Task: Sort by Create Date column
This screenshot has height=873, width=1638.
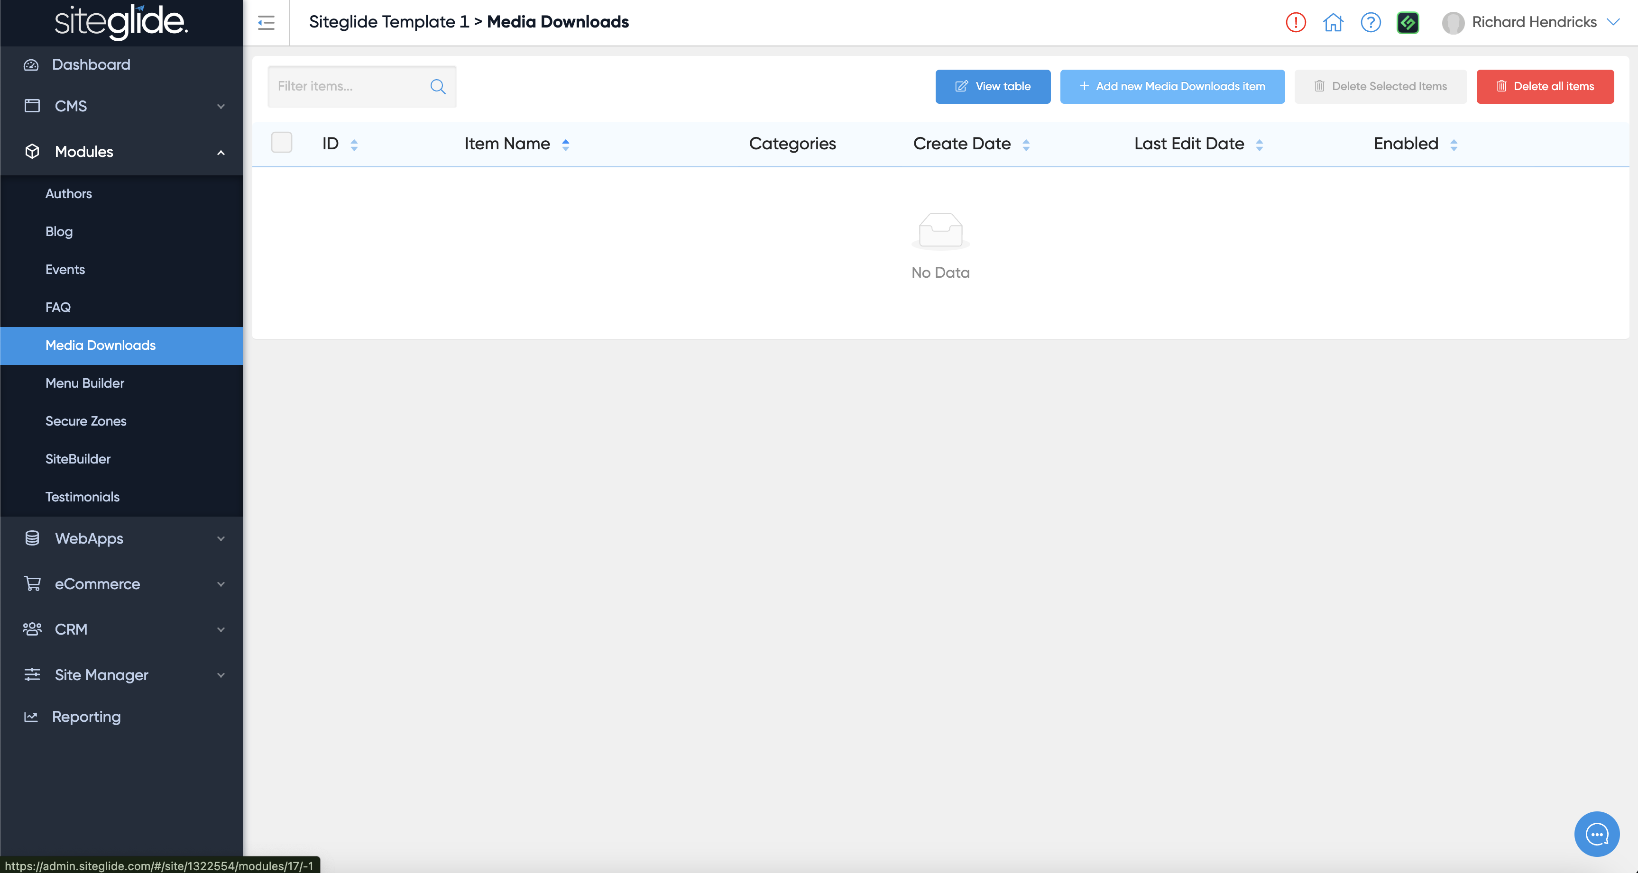Action: 1026,145
